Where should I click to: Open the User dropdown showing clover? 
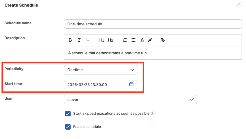(x=130, y=100)
